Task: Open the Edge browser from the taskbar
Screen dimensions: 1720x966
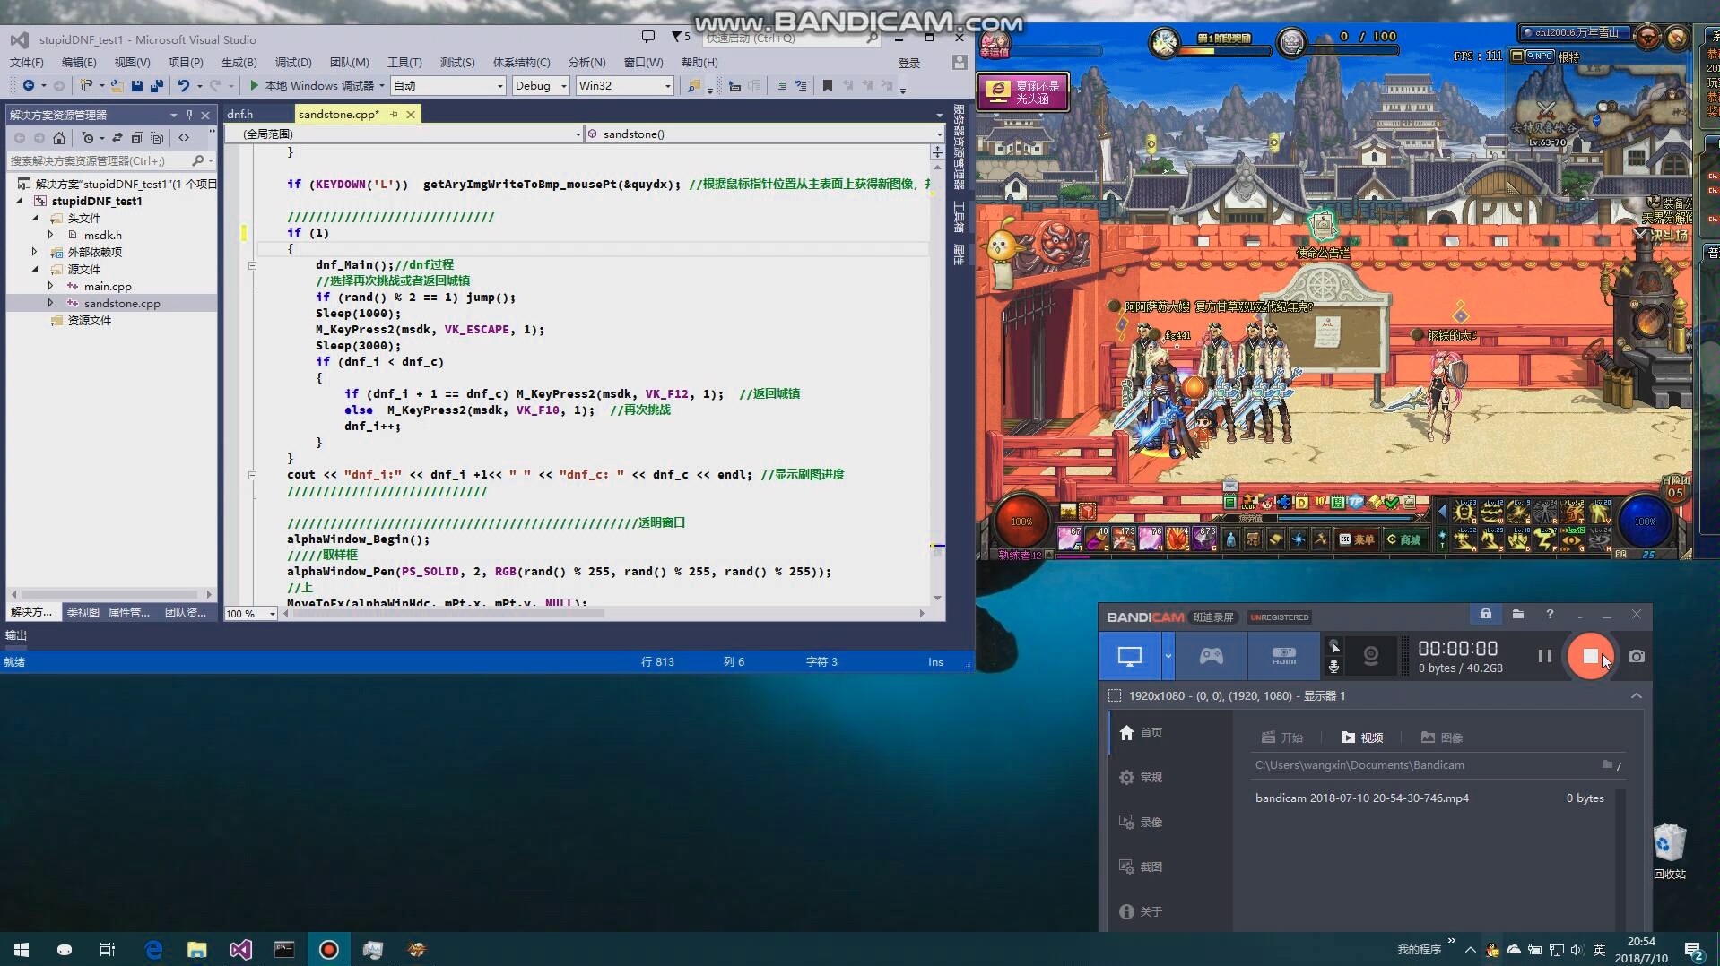Action: [153, 949]
